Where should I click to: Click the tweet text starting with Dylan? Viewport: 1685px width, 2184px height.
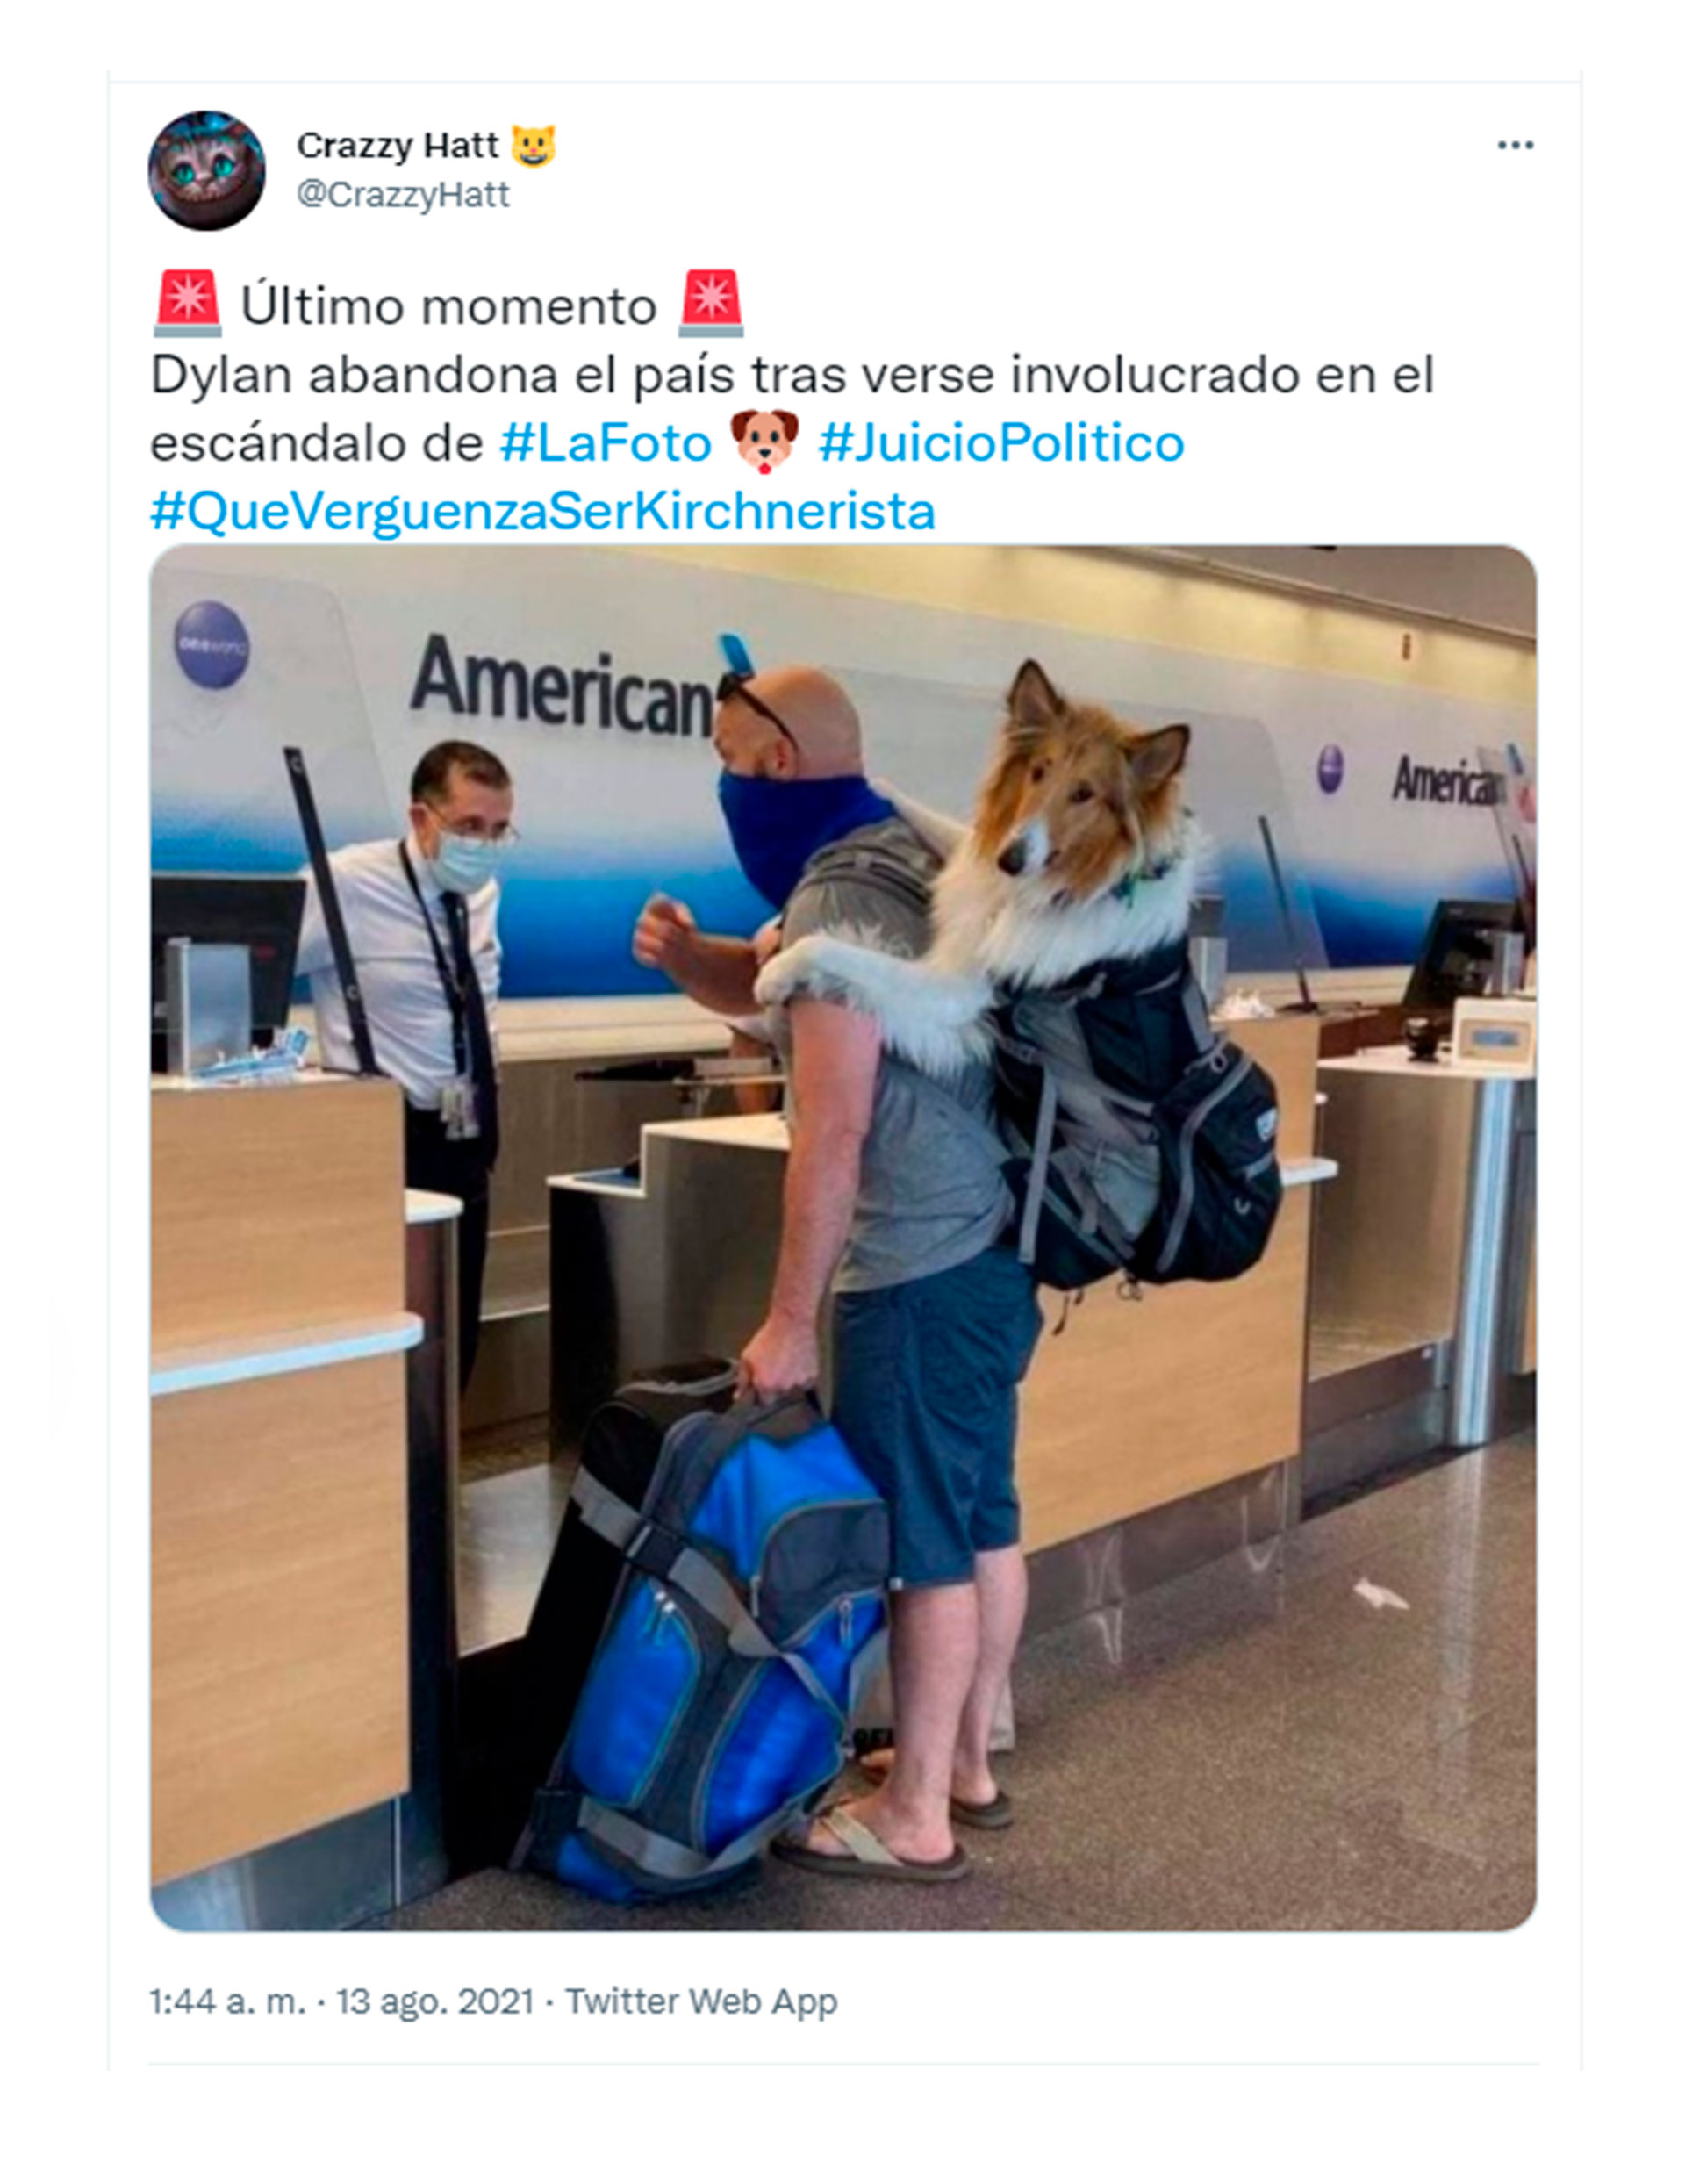[x=792, y=409]
